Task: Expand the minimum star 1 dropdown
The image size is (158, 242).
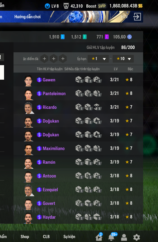Action: pyautogui.click(x=98, y=59)
